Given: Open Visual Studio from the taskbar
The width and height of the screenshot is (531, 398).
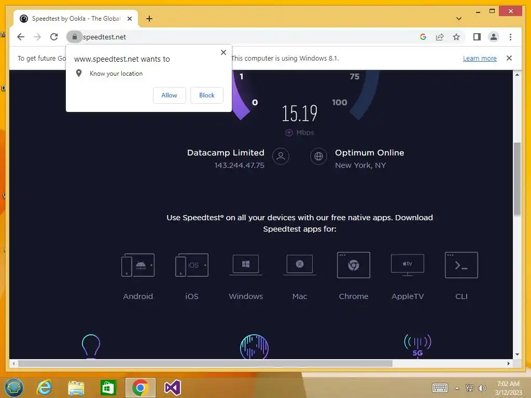Looking at the screenshot, I should point(172,388).
